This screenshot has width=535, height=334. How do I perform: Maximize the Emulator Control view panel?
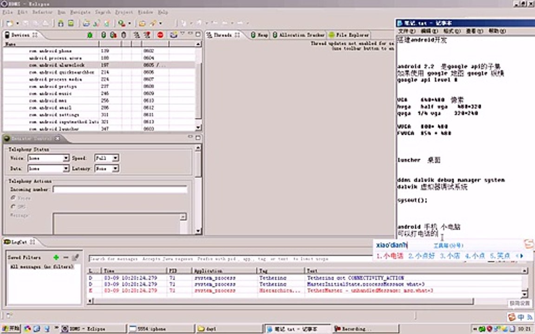[198, 137]
